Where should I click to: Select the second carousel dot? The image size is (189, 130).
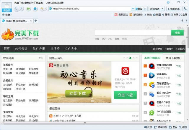[127, 58]
